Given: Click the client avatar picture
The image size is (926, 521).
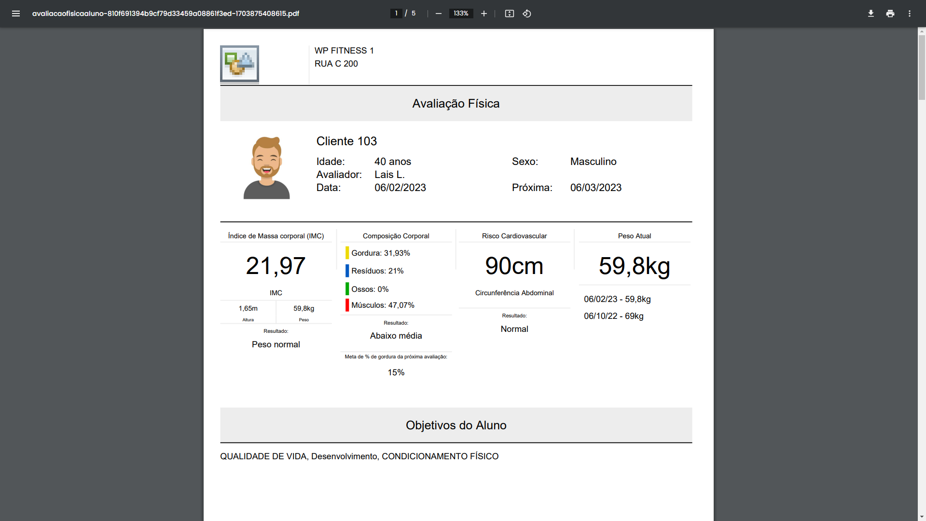Looking at the screenshot, I should point(266,168).
